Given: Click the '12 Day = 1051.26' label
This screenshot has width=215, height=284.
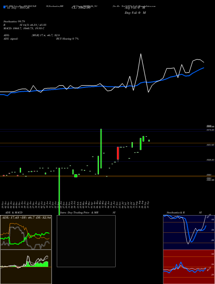Looking at the screenshot, I should point(18,8).
